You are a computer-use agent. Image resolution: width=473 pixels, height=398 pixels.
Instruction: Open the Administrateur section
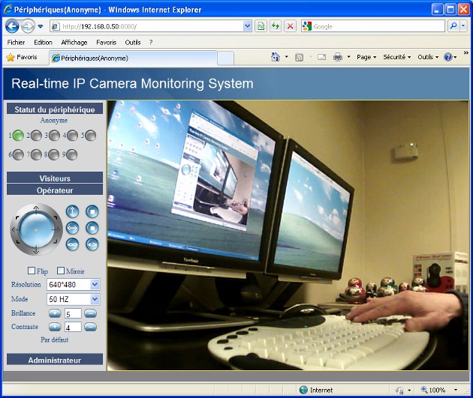point(55,360)
